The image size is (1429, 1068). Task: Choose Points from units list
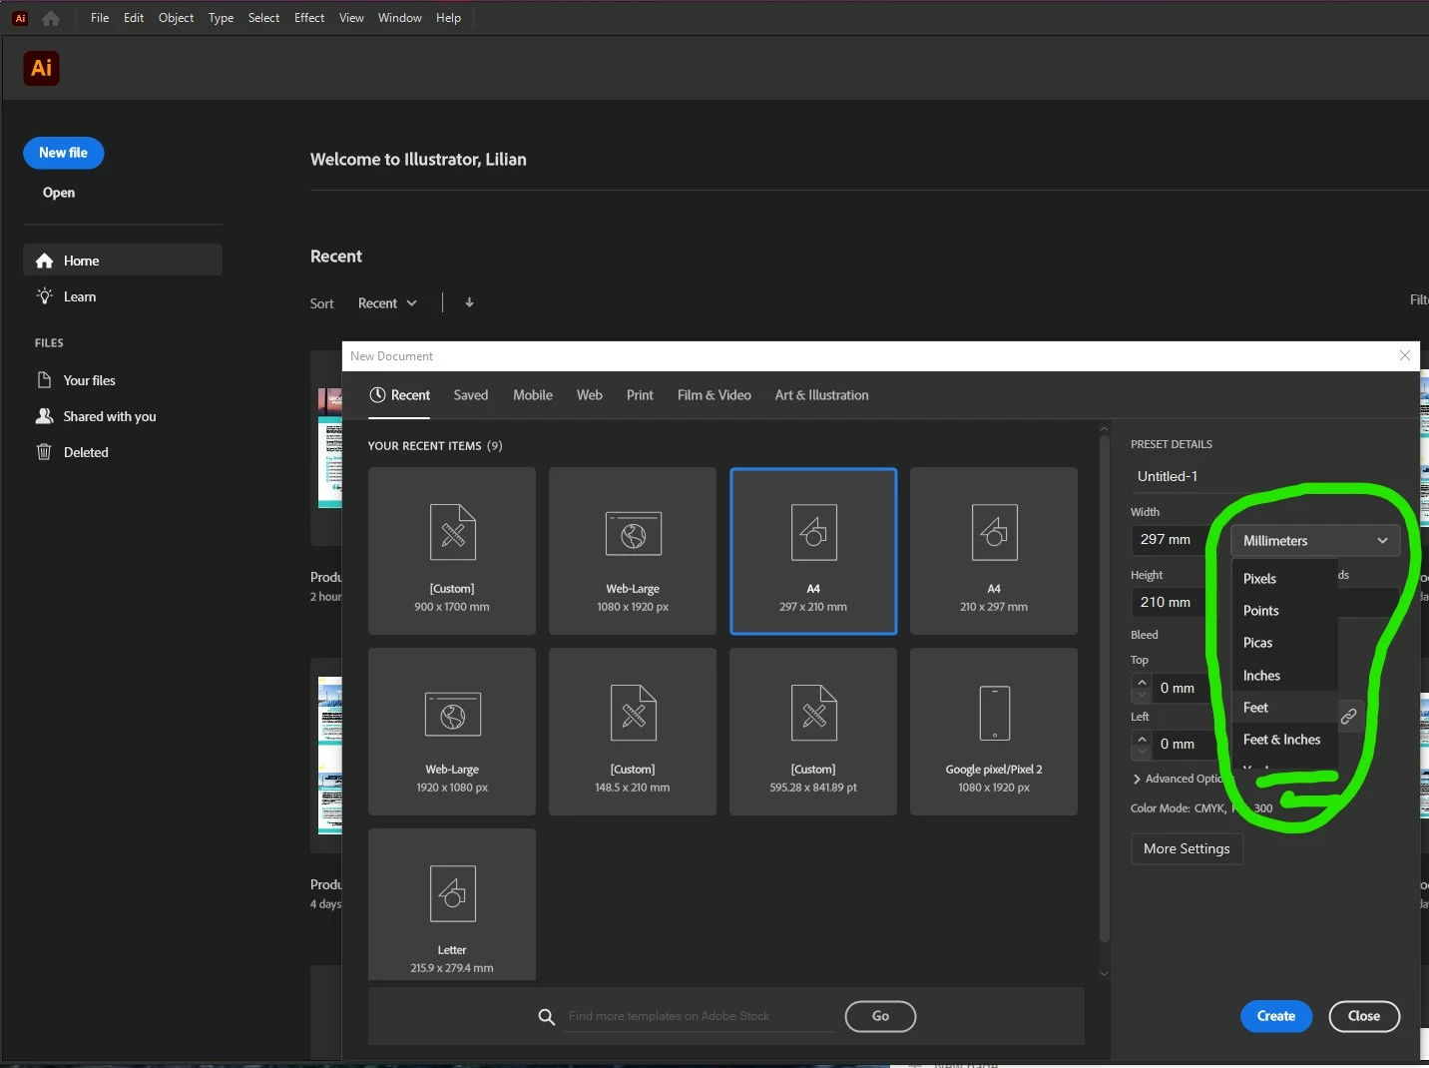[x=1285, y=611]
